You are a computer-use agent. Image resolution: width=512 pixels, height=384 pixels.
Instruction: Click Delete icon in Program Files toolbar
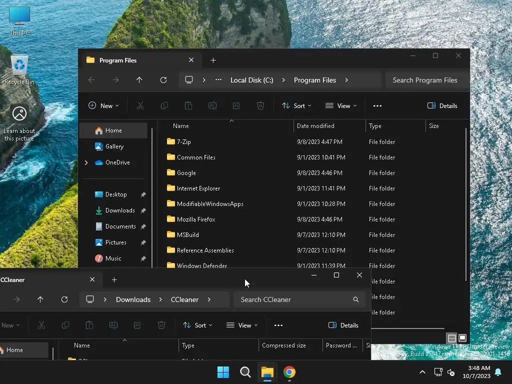point(260,105)
